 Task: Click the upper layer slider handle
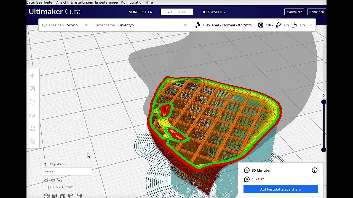click(x=324, y=102)
